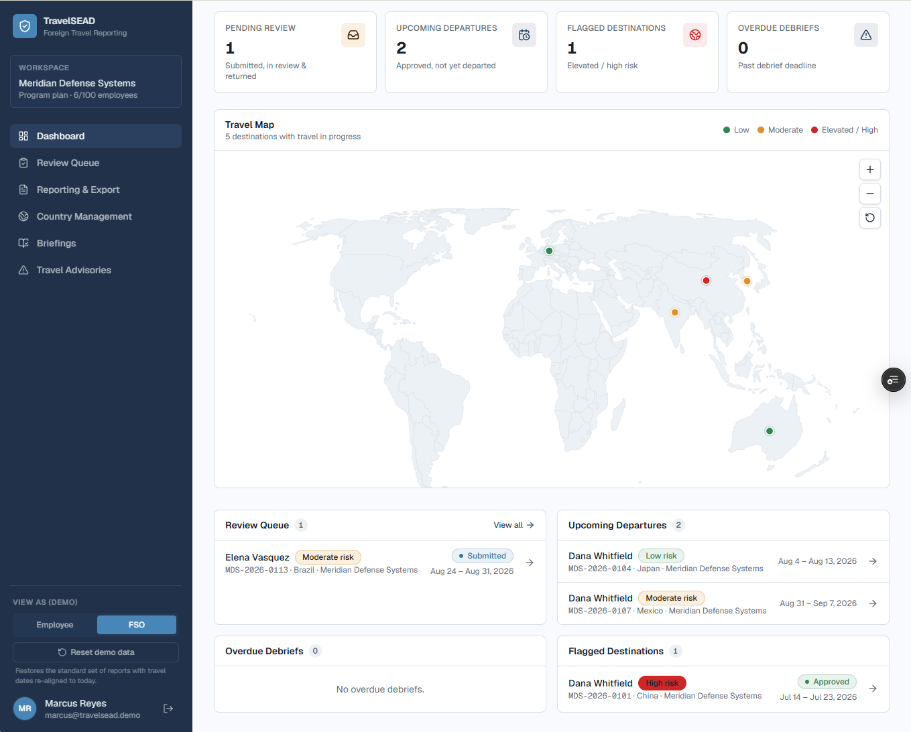Click the Reporting & Export document icon
Image resolution: width=911 pixels, height=732 pixels.
click(x=23, y=190)
